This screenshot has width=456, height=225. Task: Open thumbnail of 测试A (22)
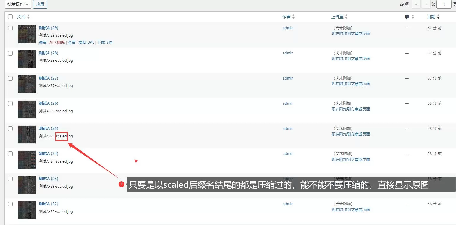pos(27,210)
